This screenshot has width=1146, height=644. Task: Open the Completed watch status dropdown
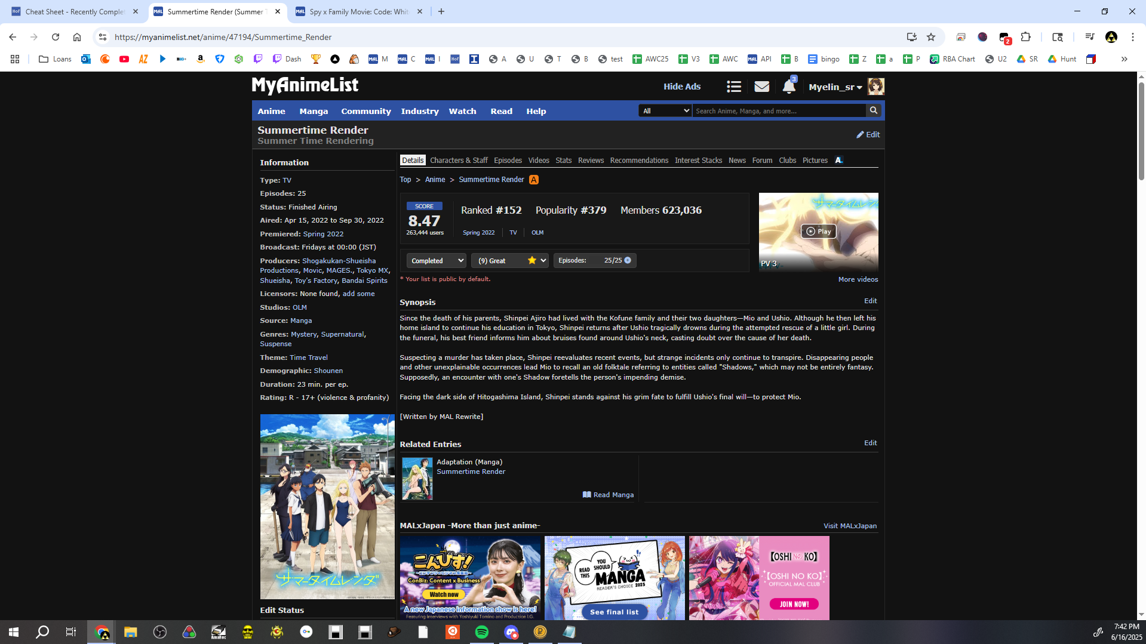[437, 261]
